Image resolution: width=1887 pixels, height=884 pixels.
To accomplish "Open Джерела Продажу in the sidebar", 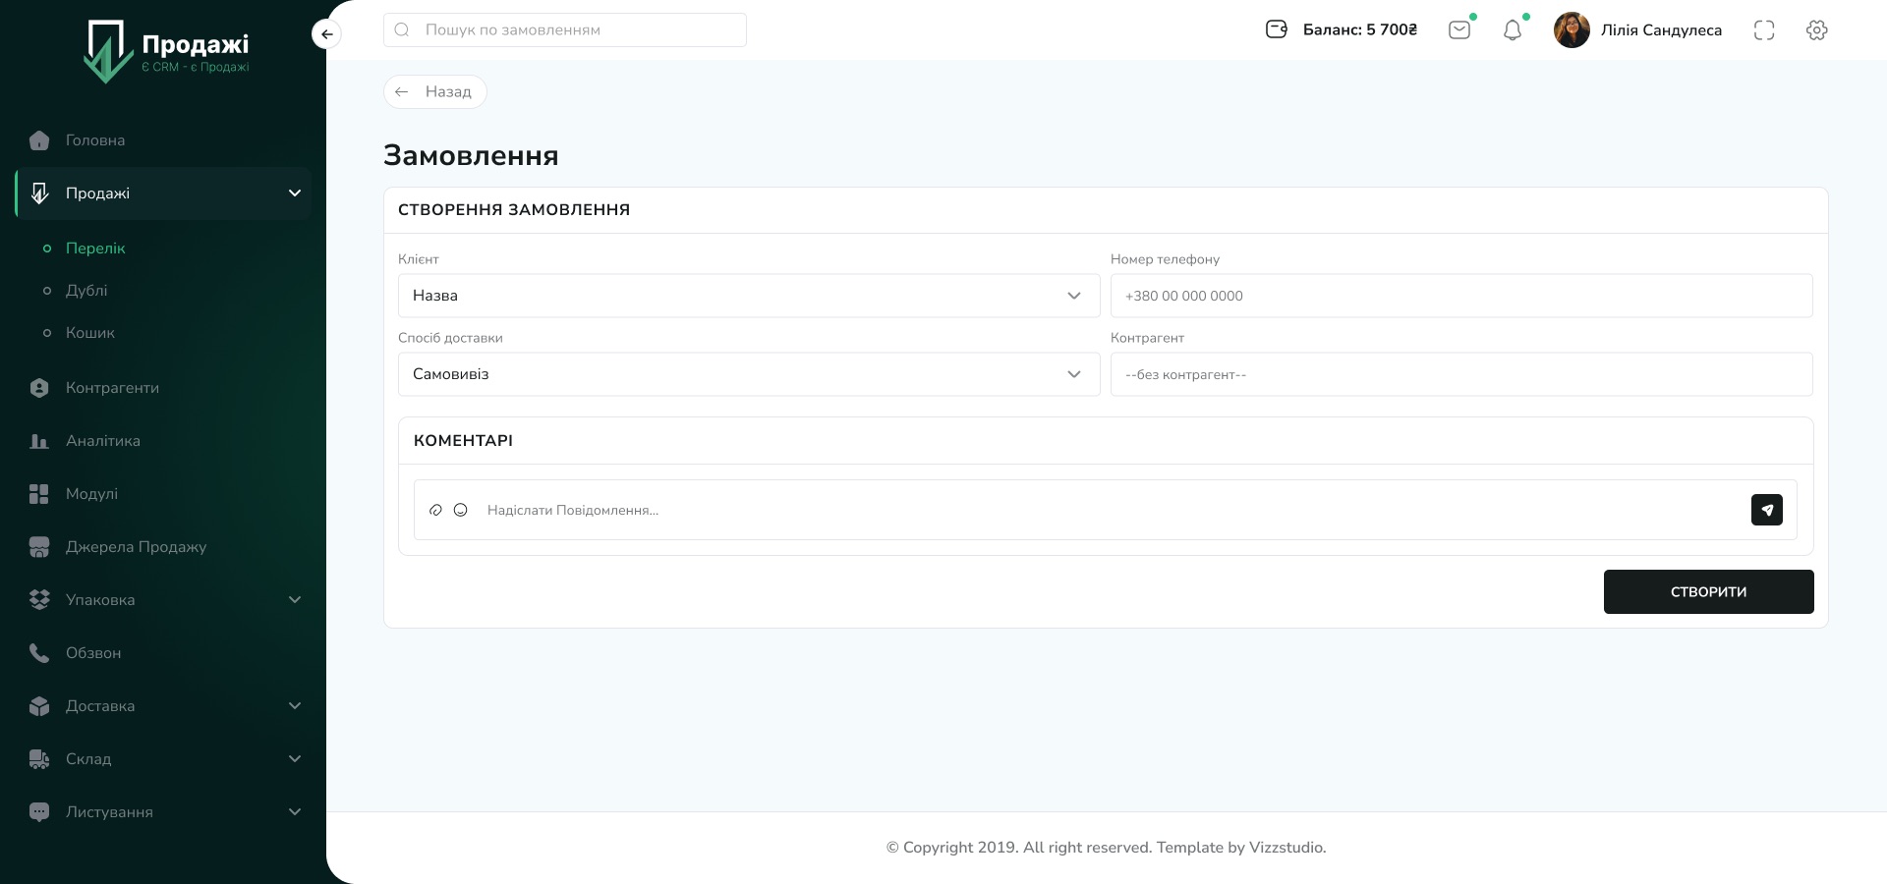I will click(x=136, y=547).
